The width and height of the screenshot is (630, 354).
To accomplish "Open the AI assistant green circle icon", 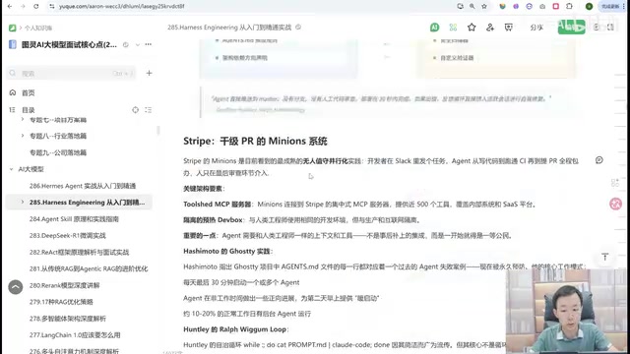I will [434, 28].
